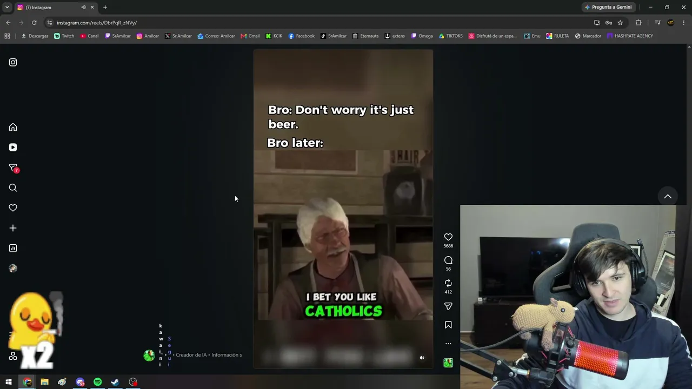
Task: Open Notifications heart icon in sidebar
Action: 13,208
